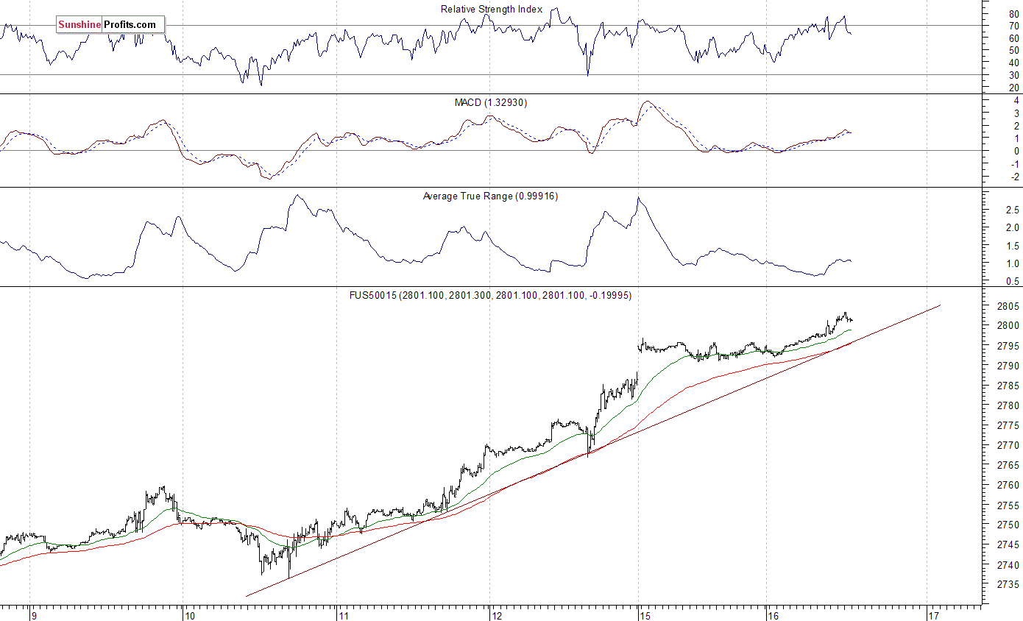Click the 2770 price axis label

point(1008,445)
